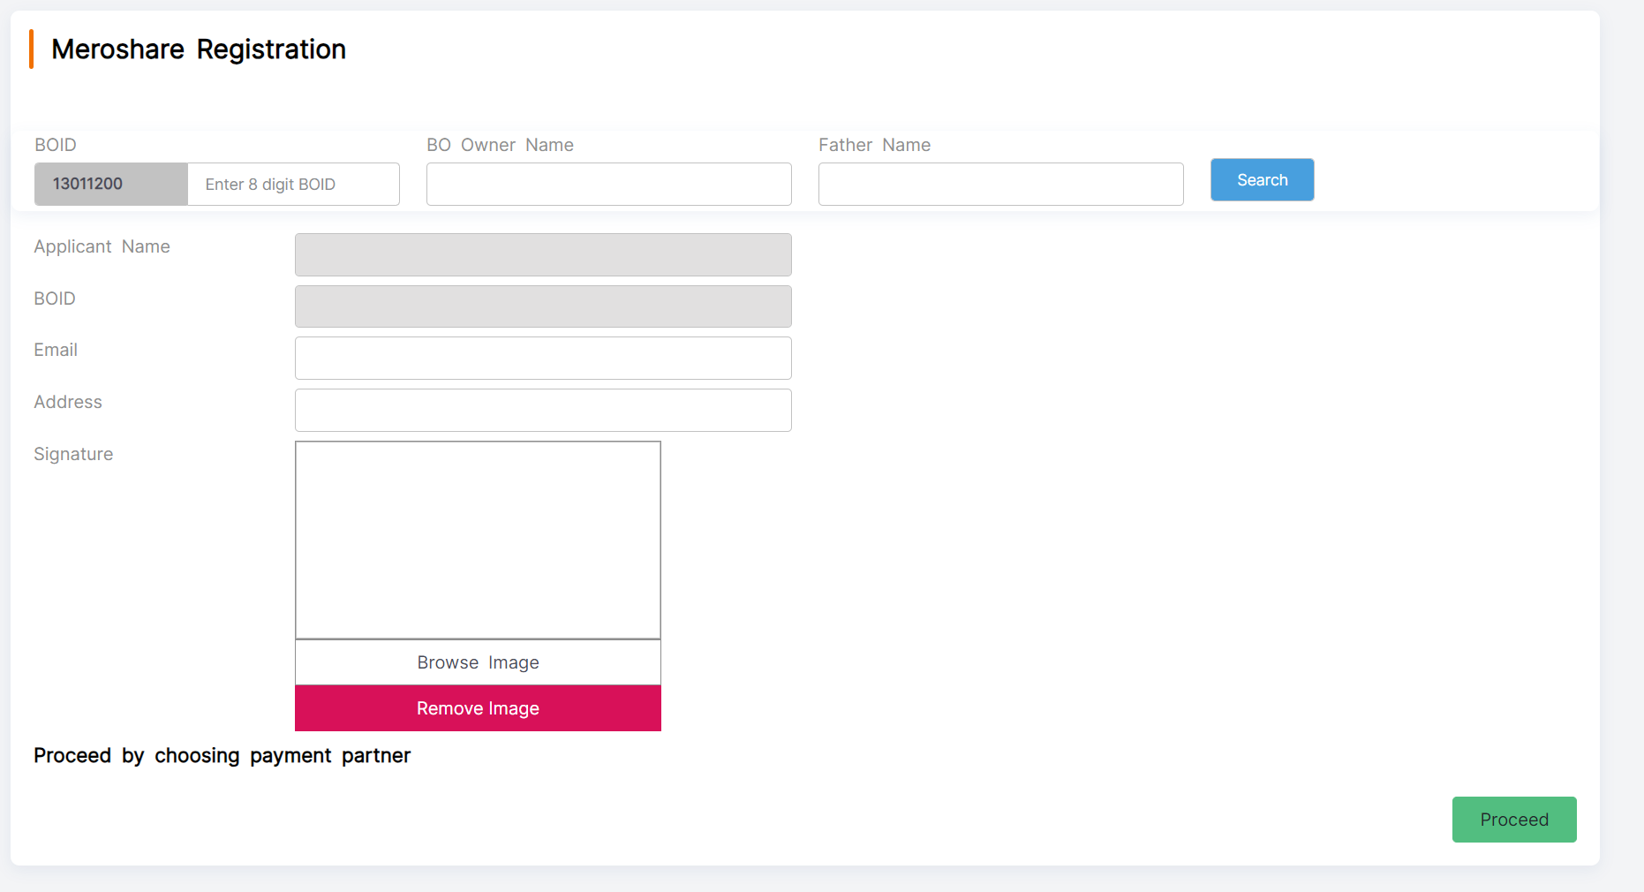Click the Meroshare Registration heading
This screenshot has height=892, width=1644.
coord(199,49)
